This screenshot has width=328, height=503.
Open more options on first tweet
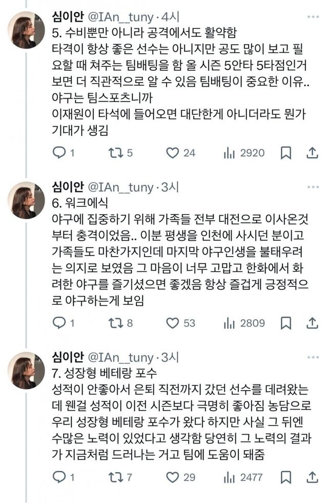pyautogui.click(x=312, y=17)
